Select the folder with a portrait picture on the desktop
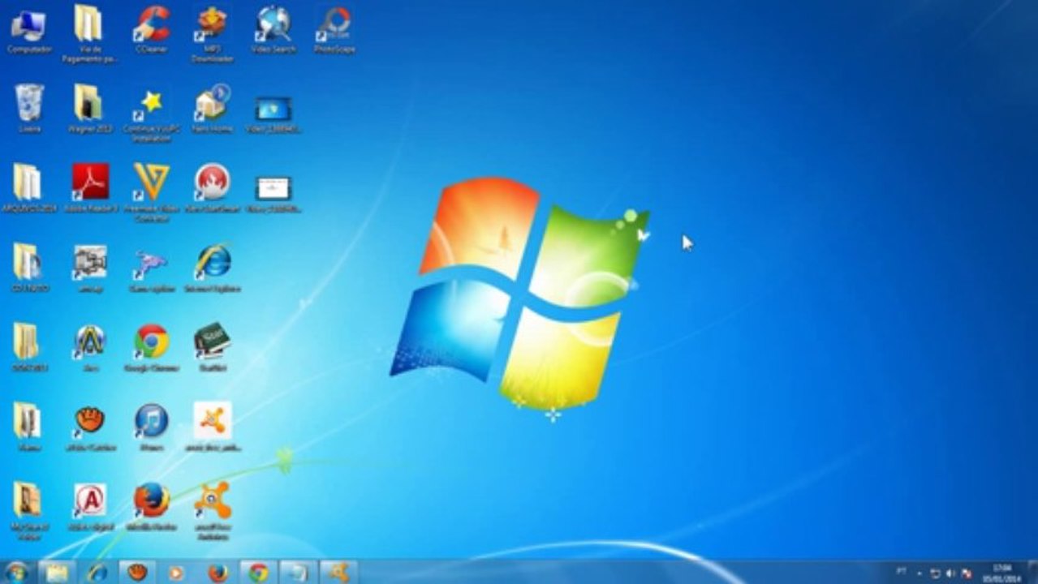This screenshot has height=584, width=1038. tap(28, 510)
